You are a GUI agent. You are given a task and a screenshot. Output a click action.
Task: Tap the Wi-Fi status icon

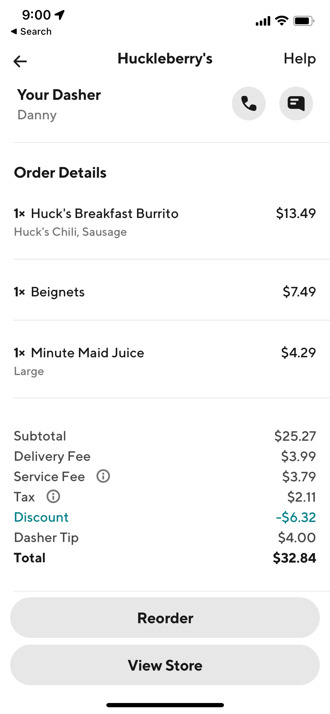[281, 21]
